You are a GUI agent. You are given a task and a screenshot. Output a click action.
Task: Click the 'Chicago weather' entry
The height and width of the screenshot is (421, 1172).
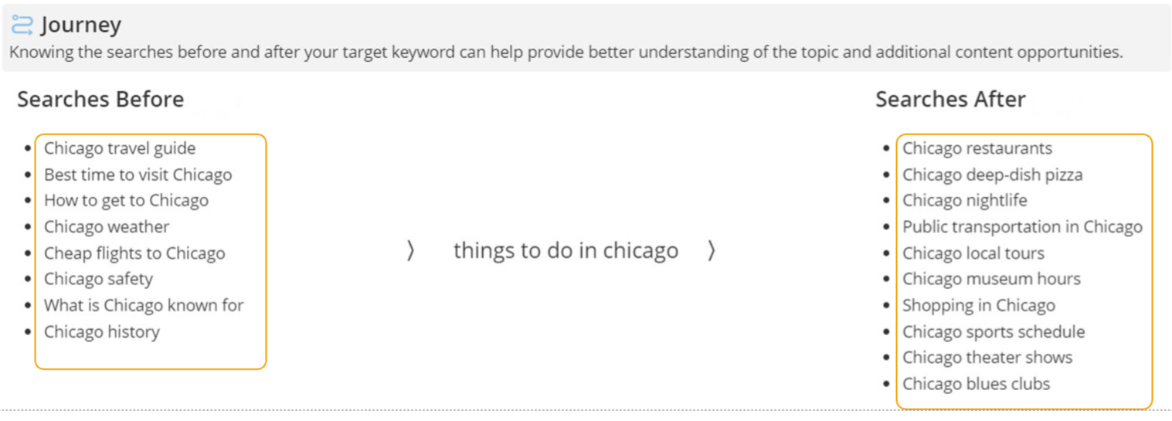[x=107, y=227]
